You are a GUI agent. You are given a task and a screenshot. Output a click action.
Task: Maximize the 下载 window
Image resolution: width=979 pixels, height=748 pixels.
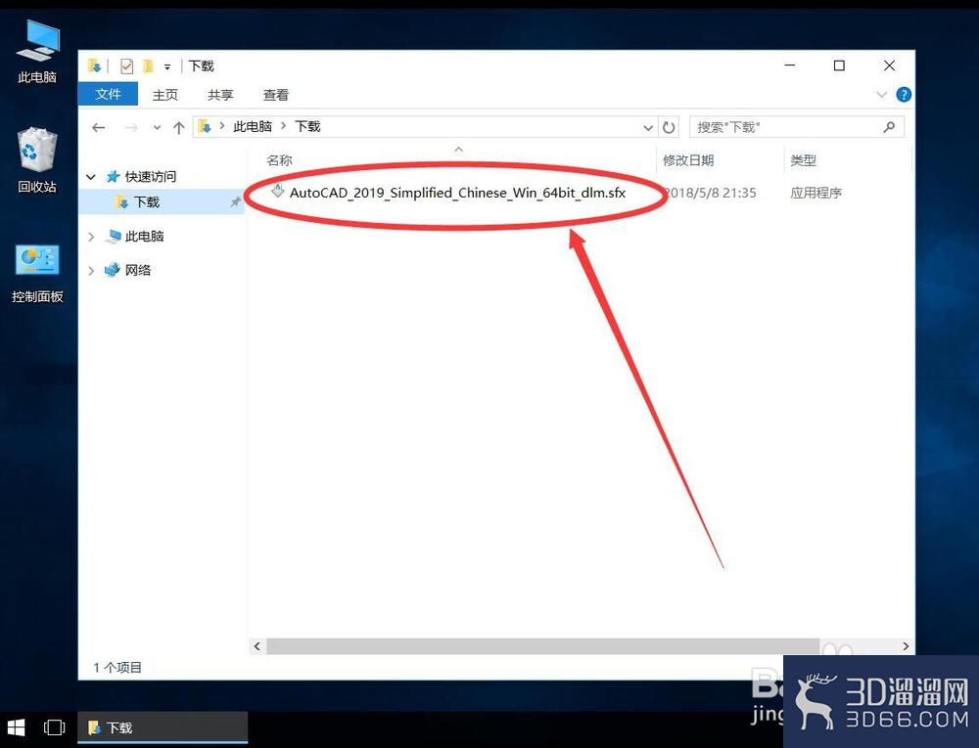click(x=839, y=65)
